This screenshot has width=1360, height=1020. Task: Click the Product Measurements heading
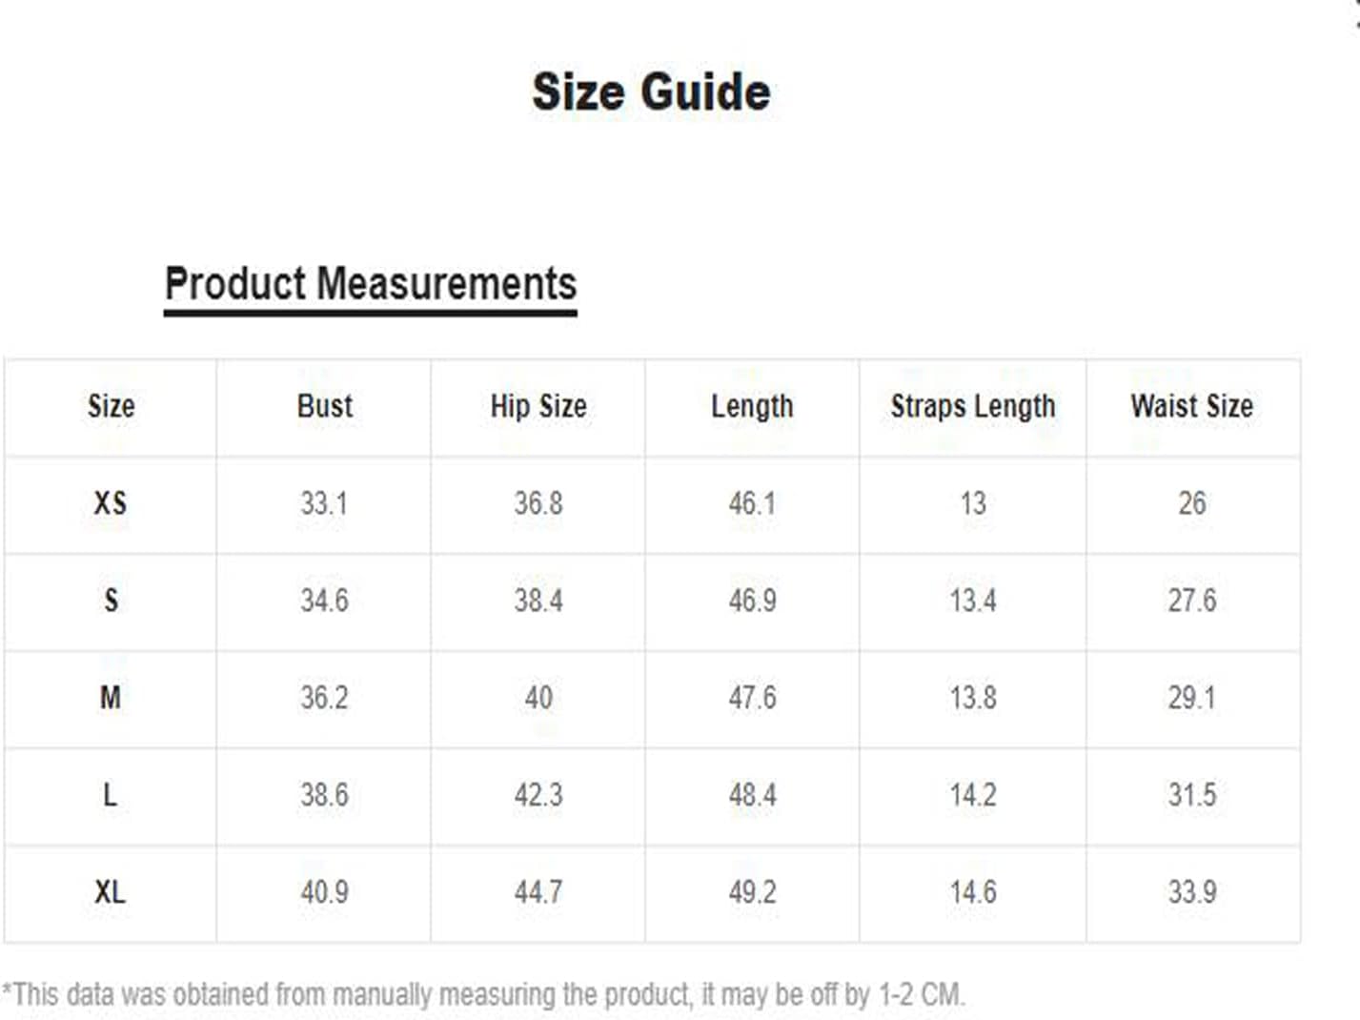(x=371, y=284)
